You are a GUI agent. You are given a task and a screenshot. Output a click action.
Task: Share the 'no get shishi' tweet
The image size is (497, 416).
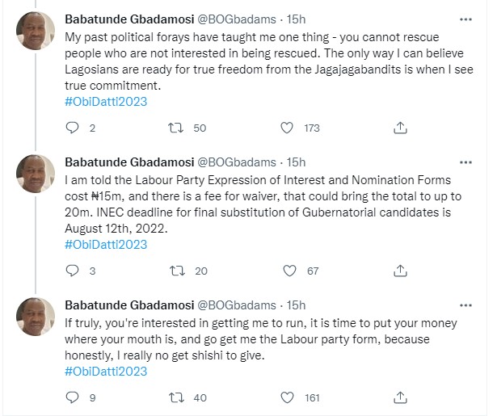pos(399,397)
